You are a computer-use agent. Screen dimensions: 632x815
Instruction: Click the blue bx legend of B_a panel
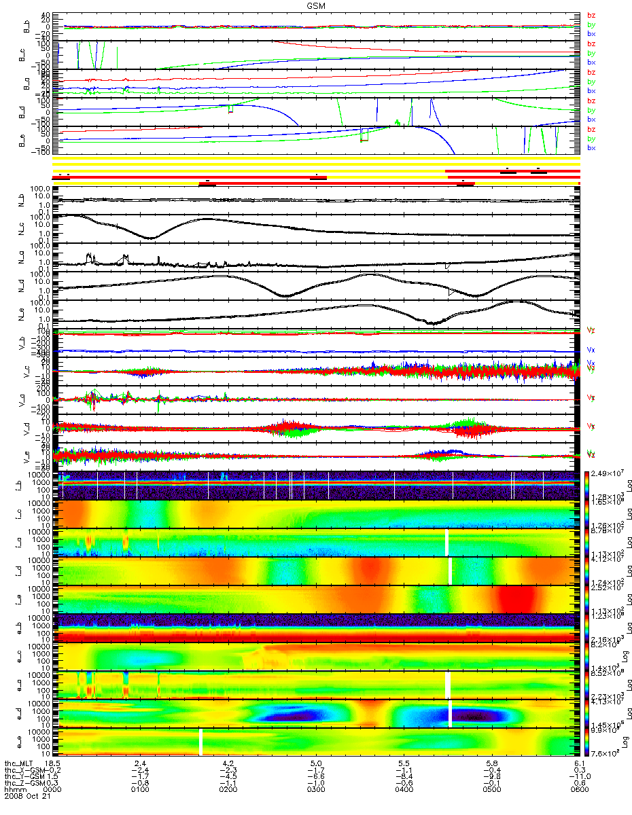point(591,90)
